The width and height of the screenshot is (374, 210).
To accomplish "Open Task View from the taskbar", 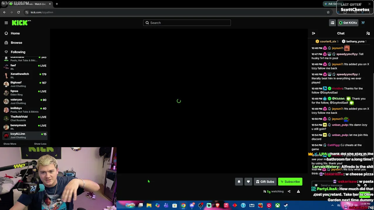I will (x=141, y=205).
